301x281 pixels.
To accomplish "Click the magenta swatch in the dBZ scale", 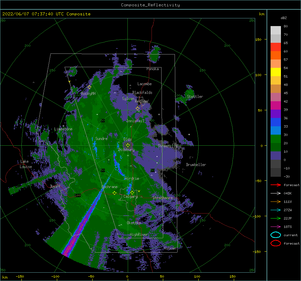I will (276, 106).
